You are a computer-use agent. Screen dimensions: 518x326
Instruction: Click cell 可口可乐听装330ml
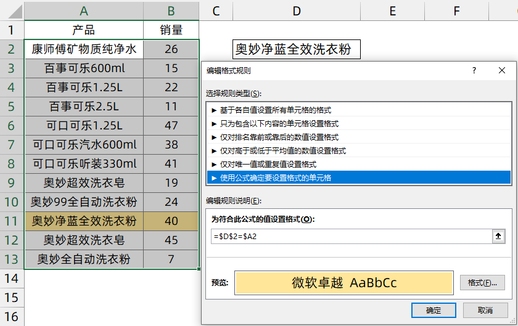[84, 164]
